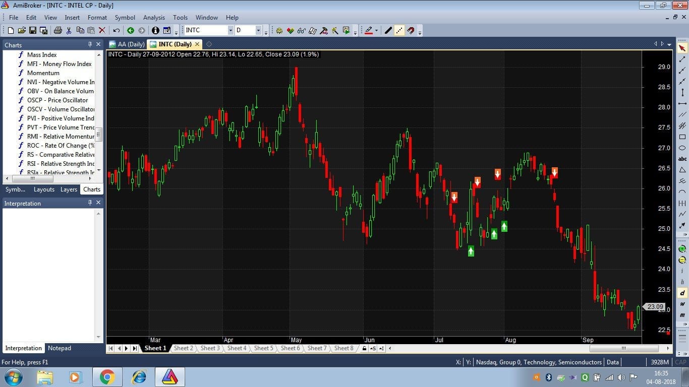
Task: Select the Parallel lines drawing tool
Action: [x=682, y=114]
